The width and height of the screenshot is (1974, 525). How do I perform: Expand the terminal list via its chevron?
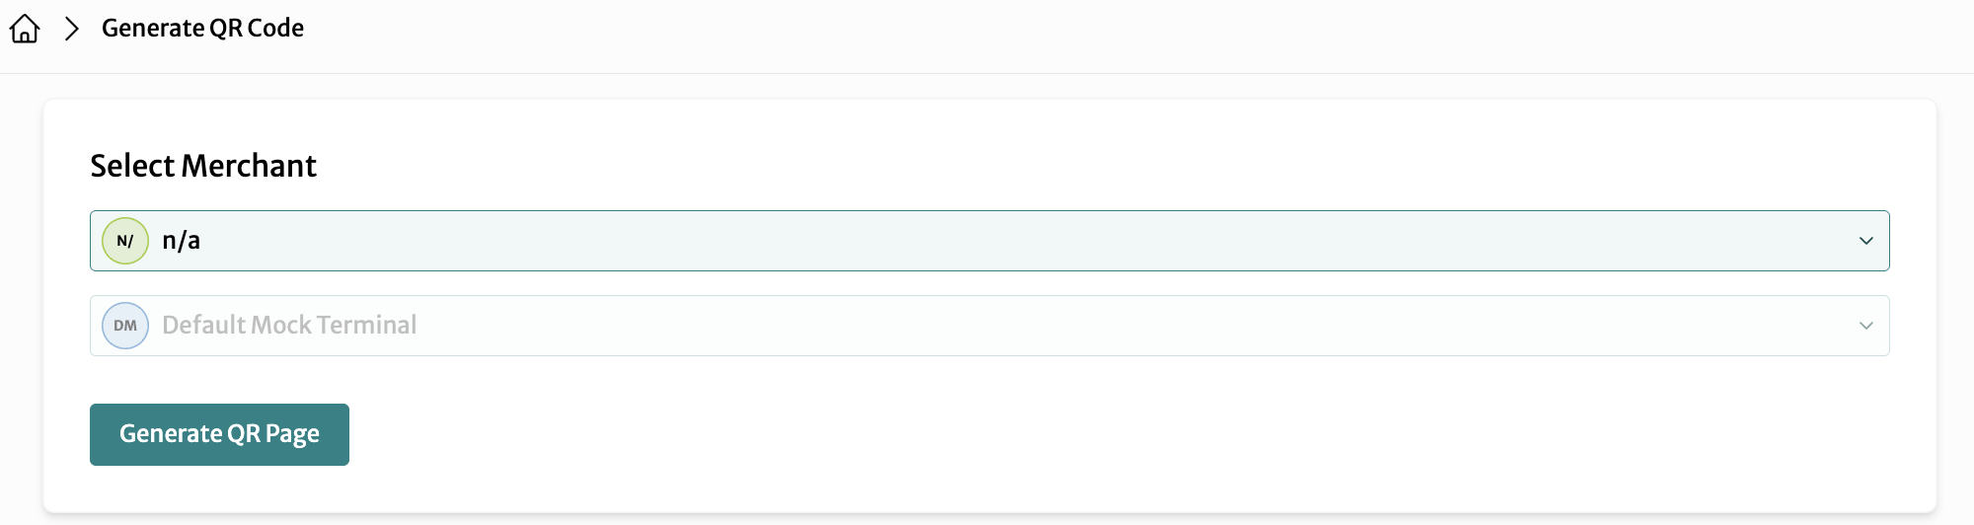pyautogui.click(x=1865, y=326)
